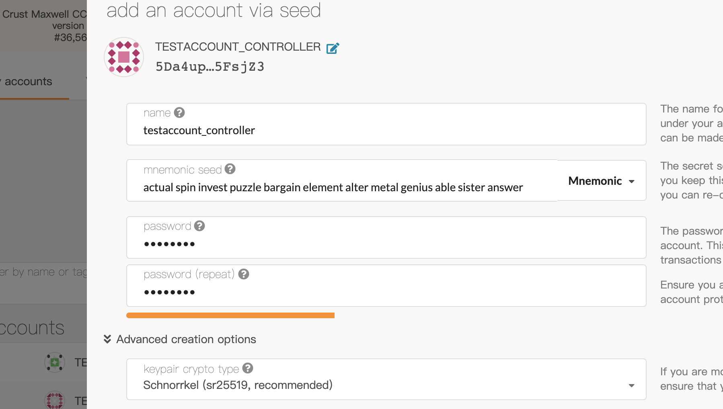Click the green account identicon in sidebar
723x409 pixels.
click(55, 362)
